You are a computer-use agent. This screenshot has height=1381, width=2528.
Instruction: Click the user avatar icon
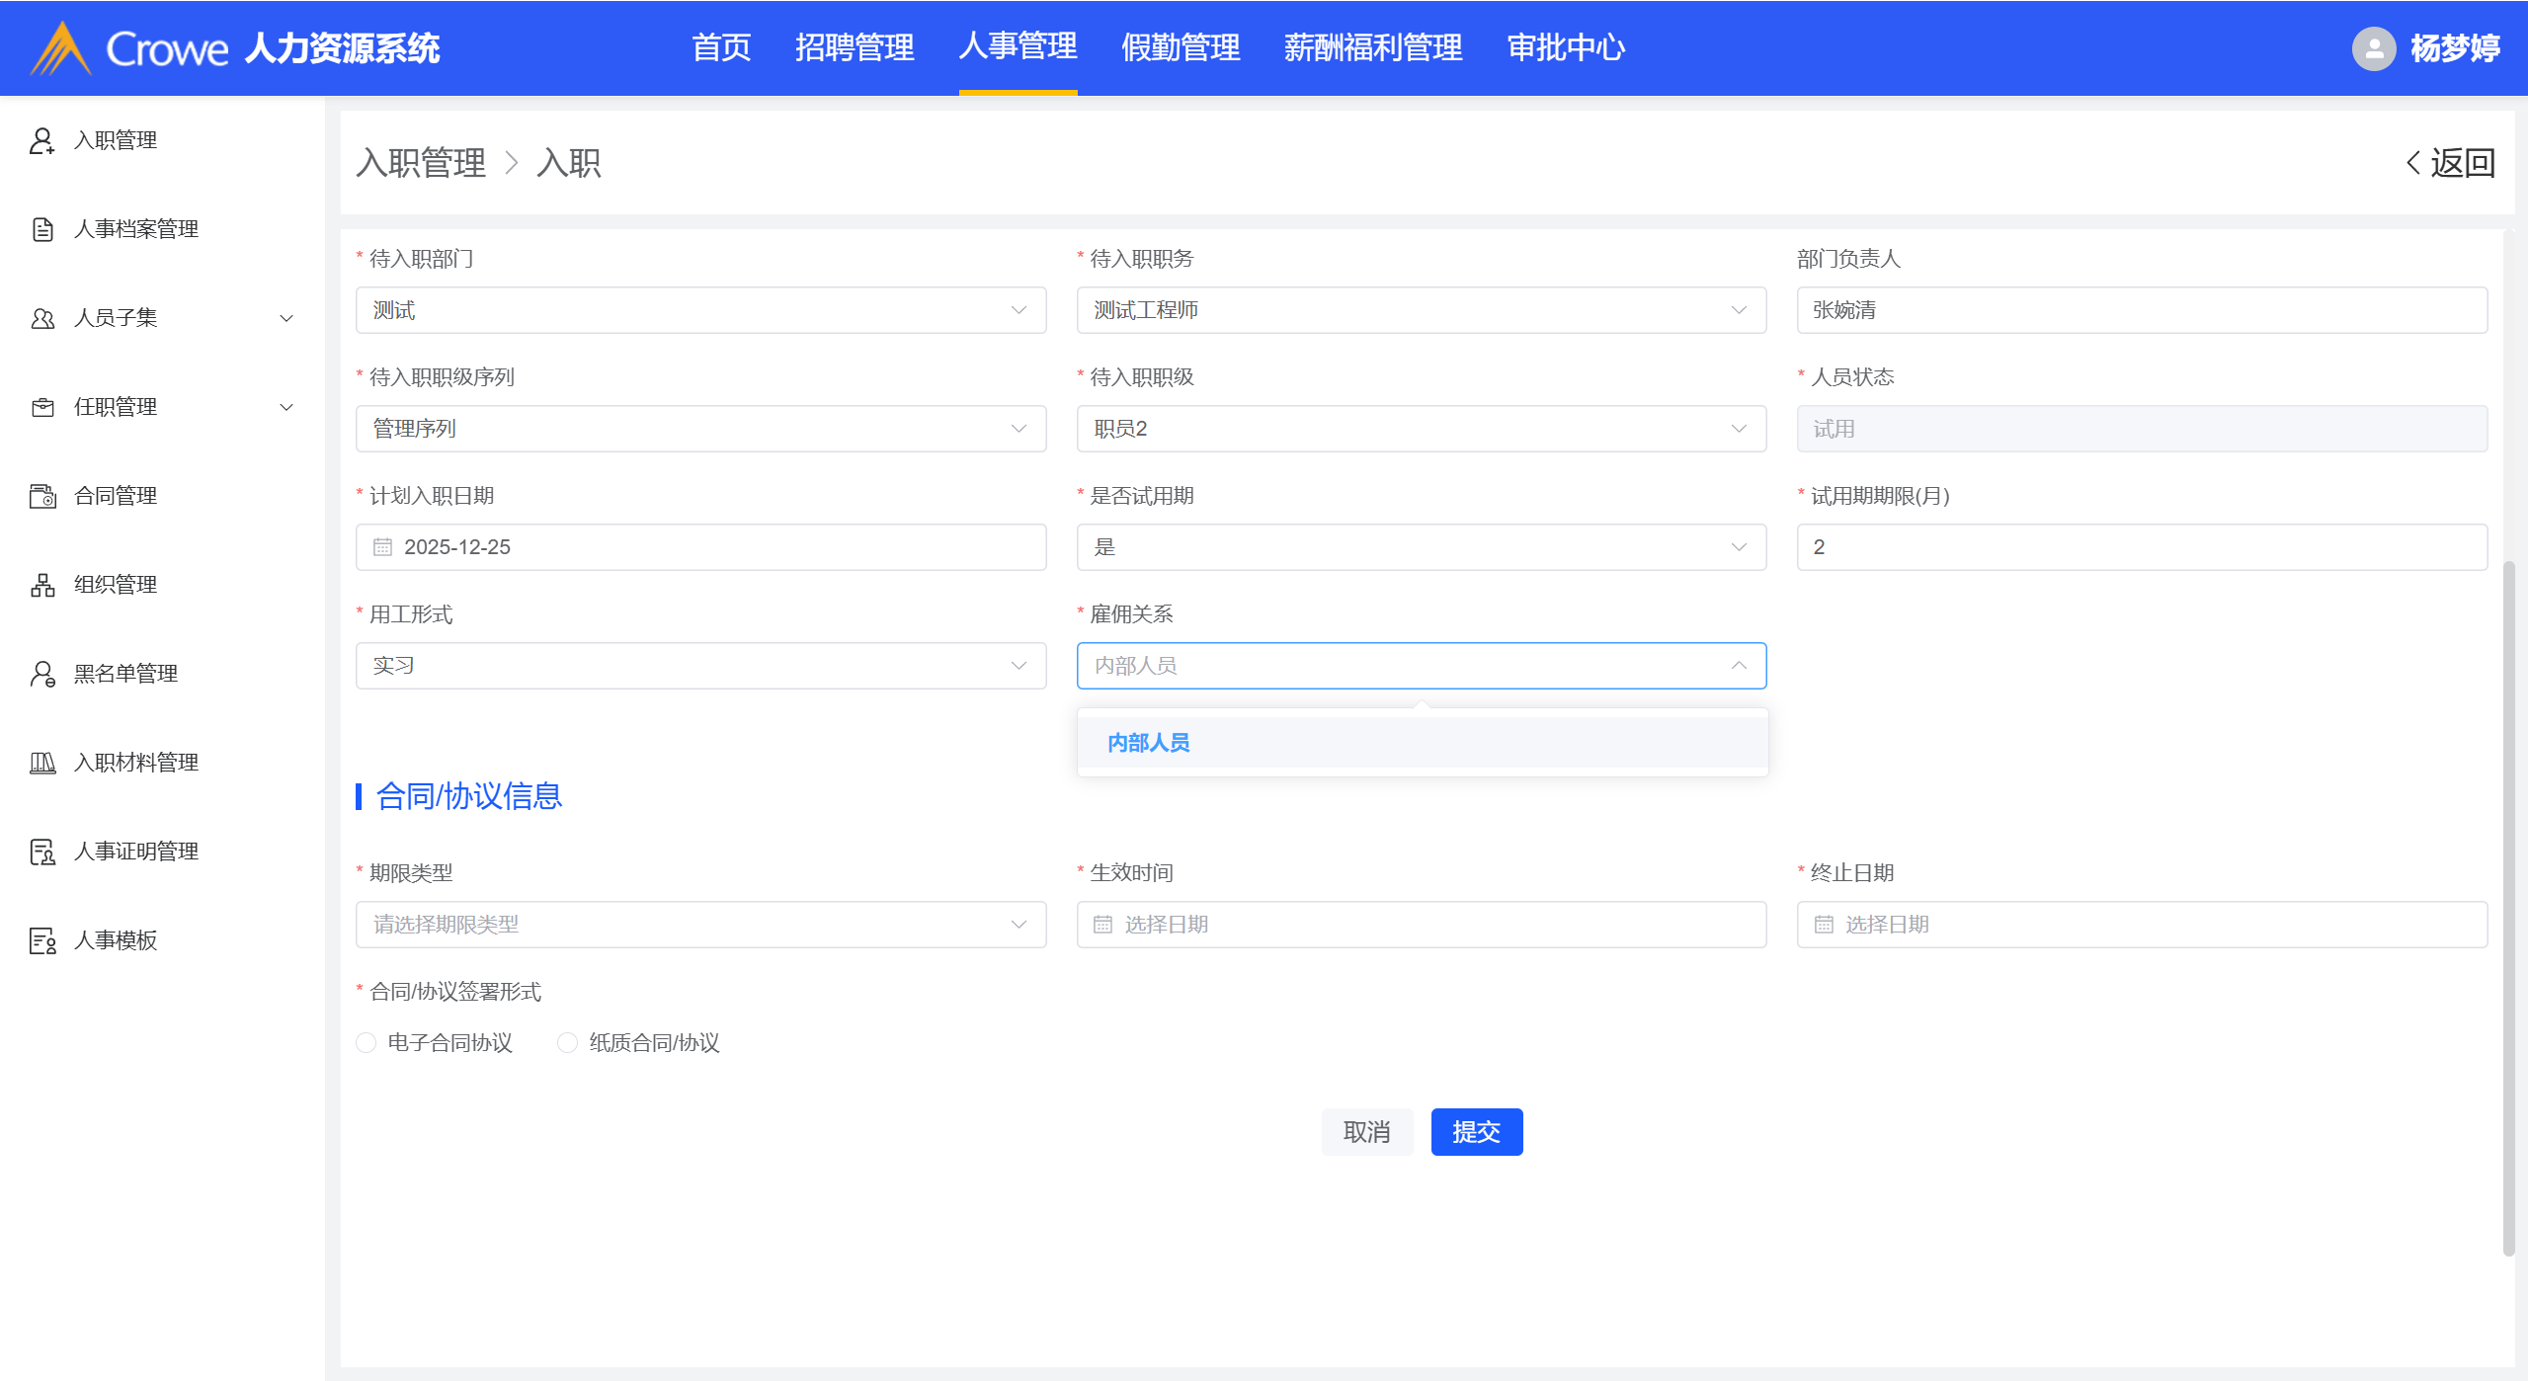click(2373, 47)
